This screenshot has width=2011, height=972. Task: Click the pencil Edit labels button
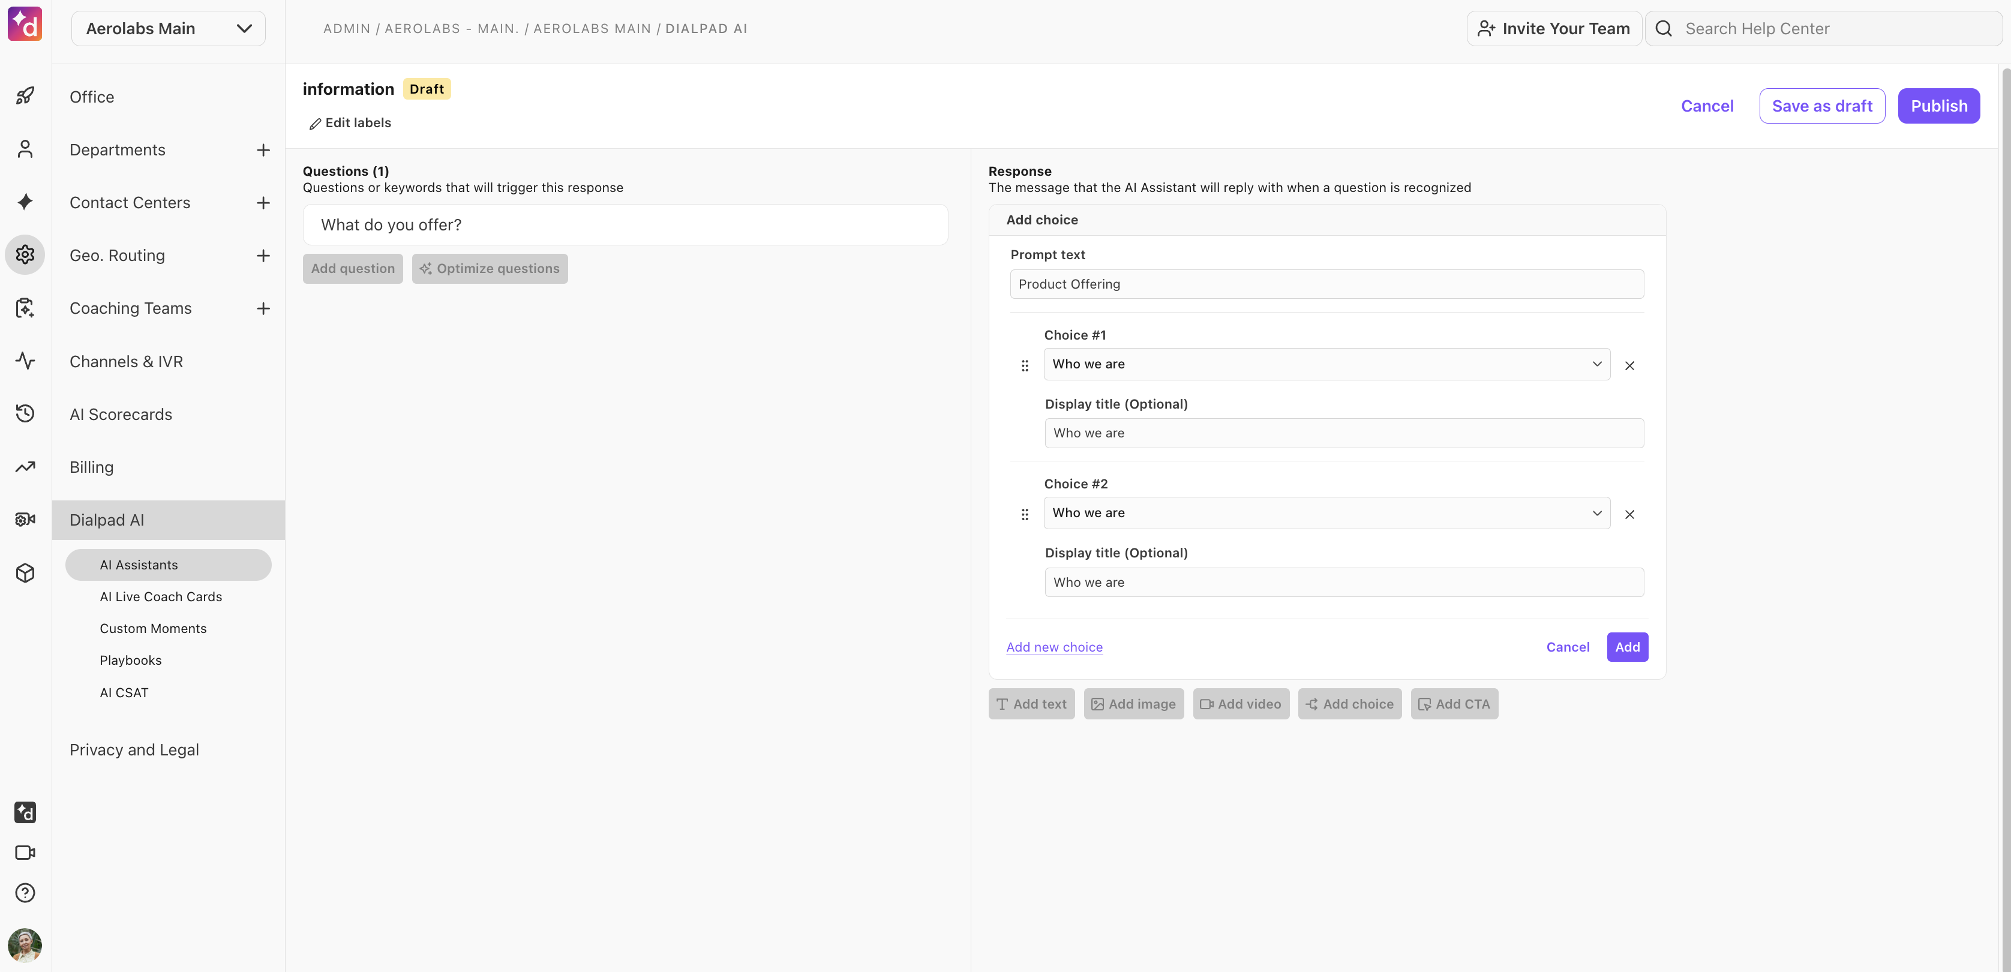(x=350, y=124)
